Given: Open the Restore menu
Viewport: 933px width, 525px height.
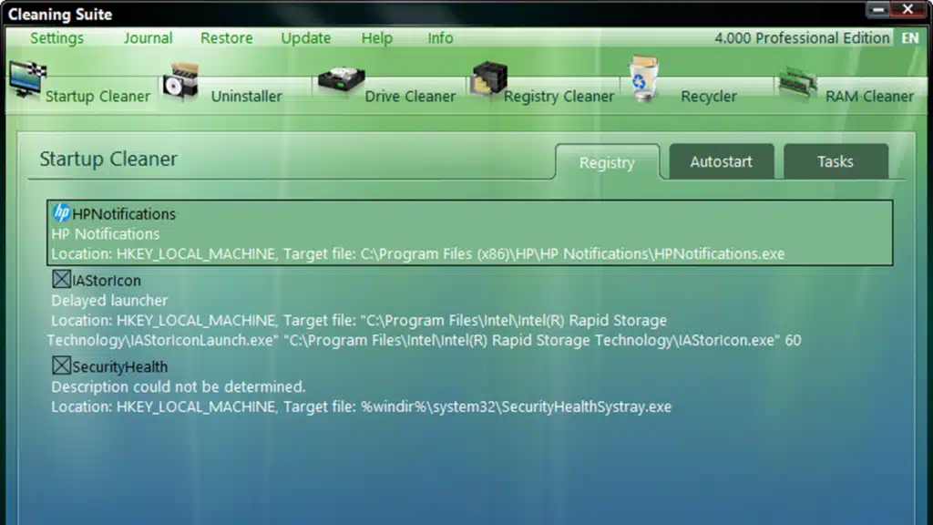Looking at the screenshot, I should tap(227, 38).
